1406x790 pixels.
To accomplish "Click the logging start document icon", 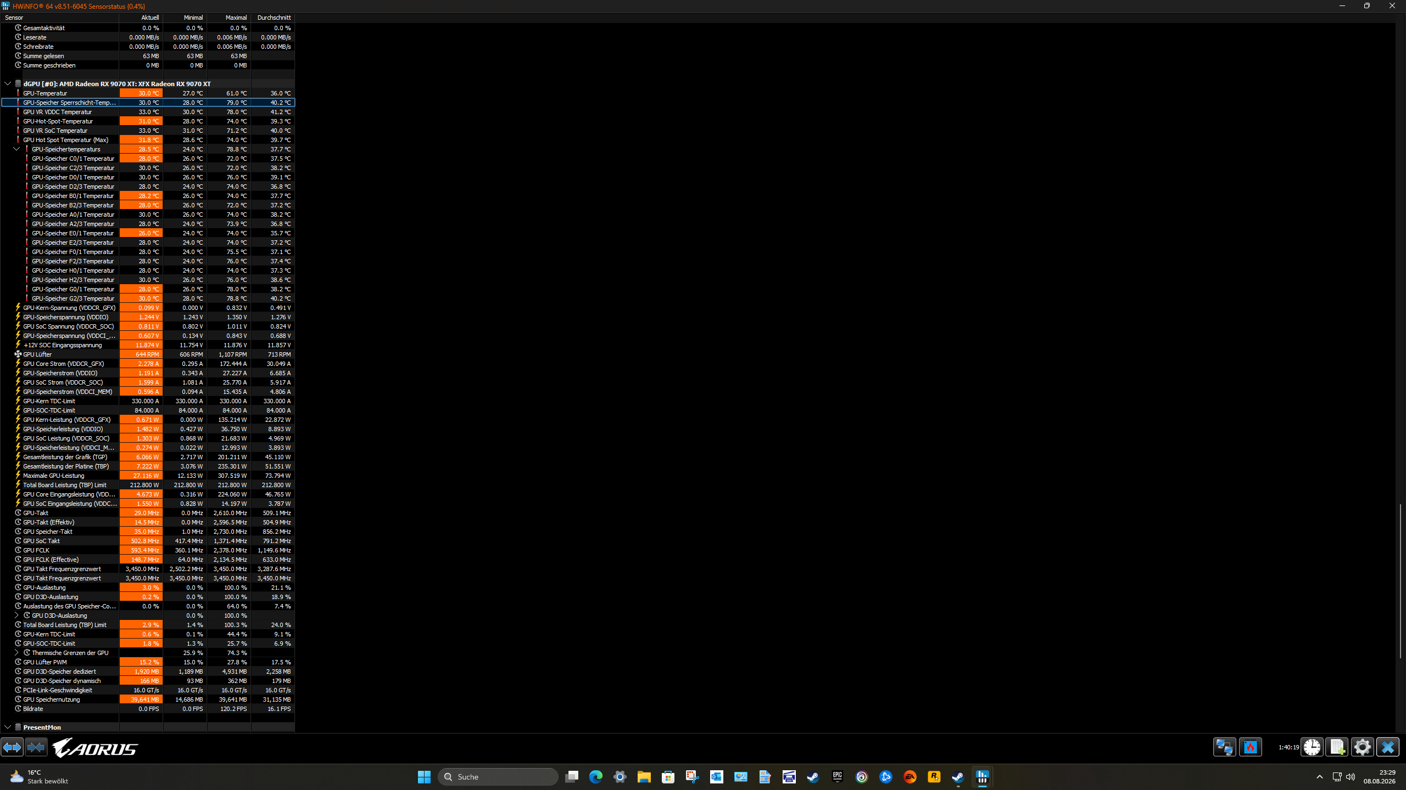I will pyautogui.click(x=1337, y=747).
